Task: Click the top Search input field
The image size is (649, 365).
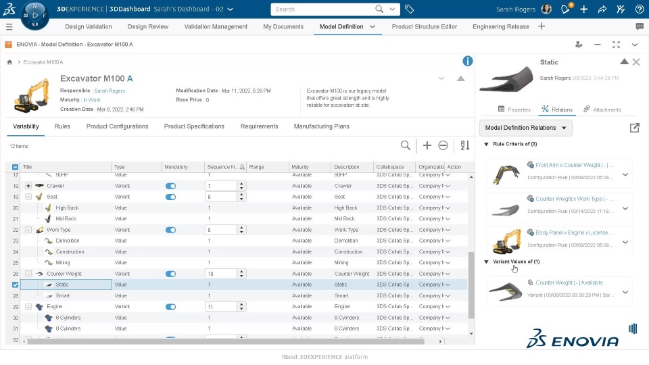Action: (x=323, y=9)
